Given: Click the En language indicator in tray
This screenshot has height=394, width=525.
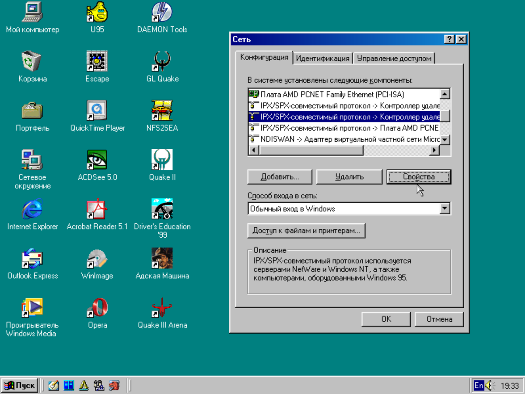Looking at the screenshot, I should 479,386.
